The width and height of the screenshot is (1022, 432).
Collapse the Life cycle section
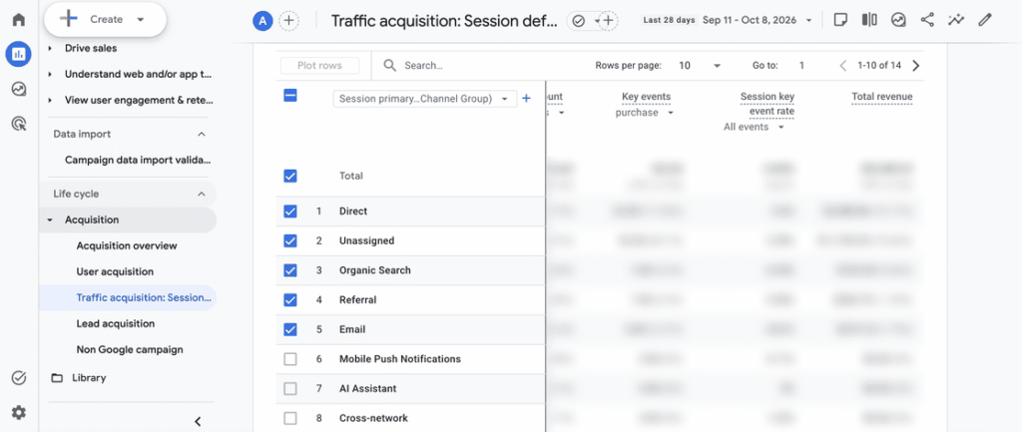click(202, 195)
